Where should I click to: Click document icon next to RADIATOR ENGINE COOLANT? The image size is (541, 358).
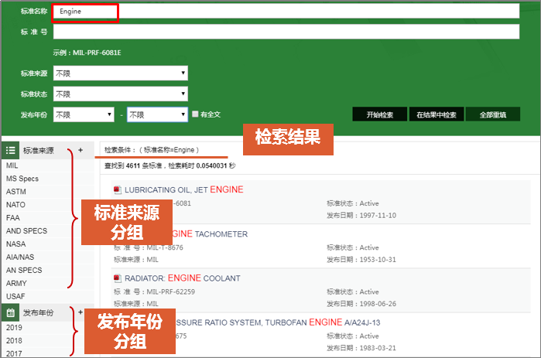(x=116, y=278)
